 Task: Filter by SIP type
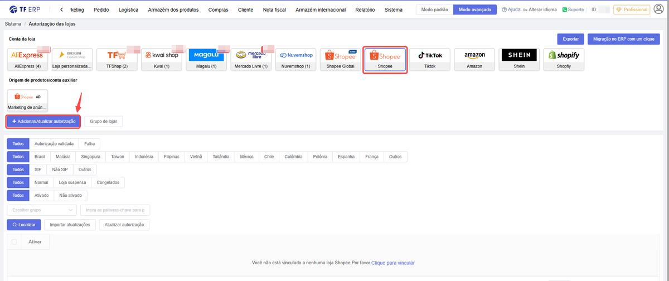(x=38, y=169)
